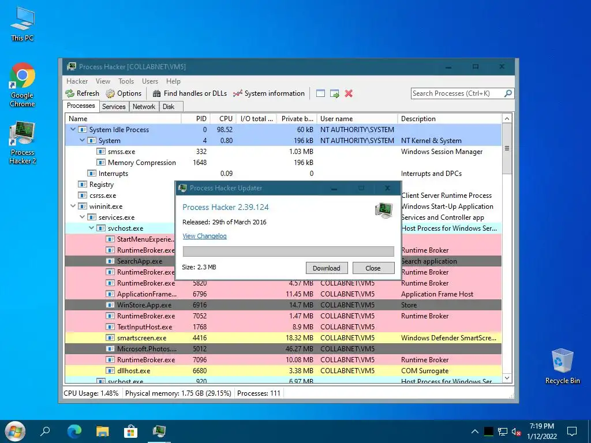The height and width of the screenshot is (443, 591).
Task: Click the Refresh toolbar icon
Action: pos(70,93)
